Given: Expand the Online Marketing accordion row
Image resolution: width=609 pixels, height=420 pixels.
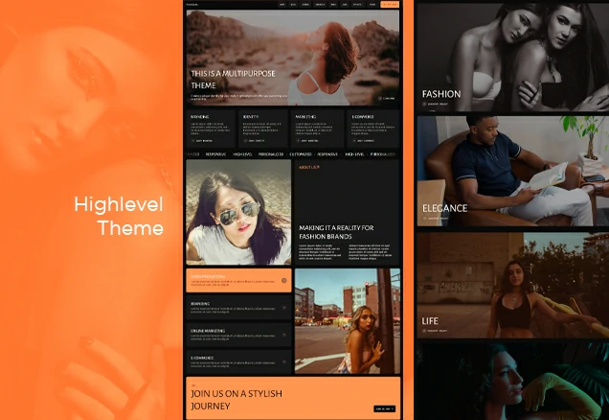Looking at the screenshot, I should coord(238,335).
